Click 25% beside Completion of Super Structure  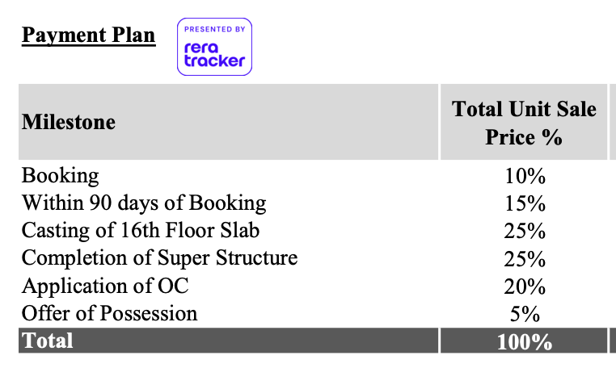[525, 259]
